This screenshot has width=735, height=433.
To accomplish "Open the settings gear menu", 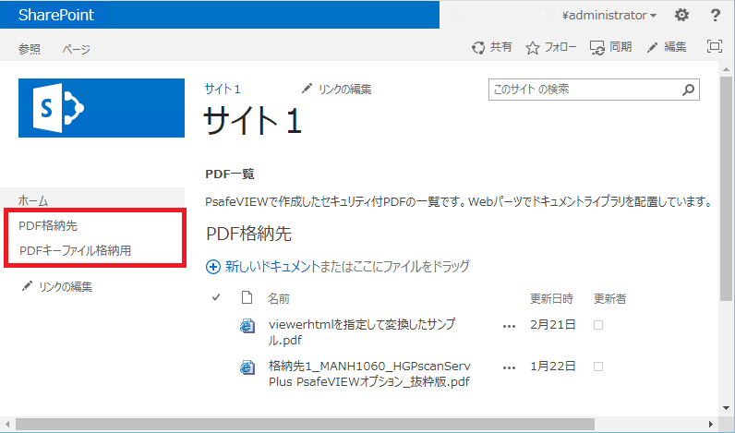I will pos(681,15).
